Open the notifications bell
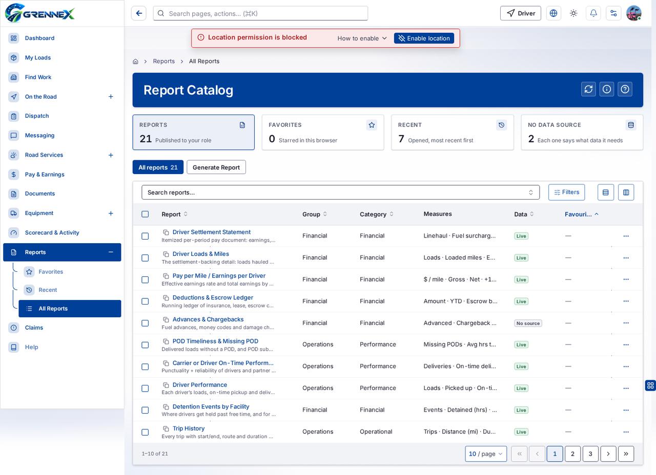 pyautogui.click(x=593, y=13)
